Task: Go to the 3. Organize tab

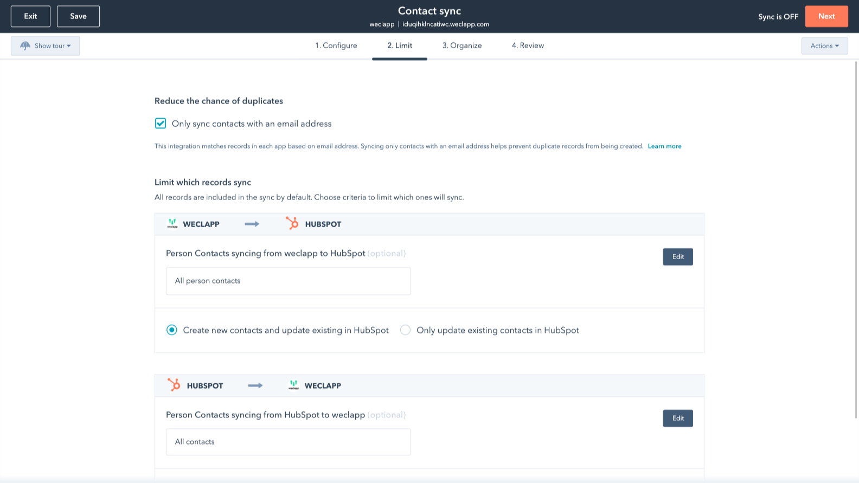Action: [x=462, y=46]
